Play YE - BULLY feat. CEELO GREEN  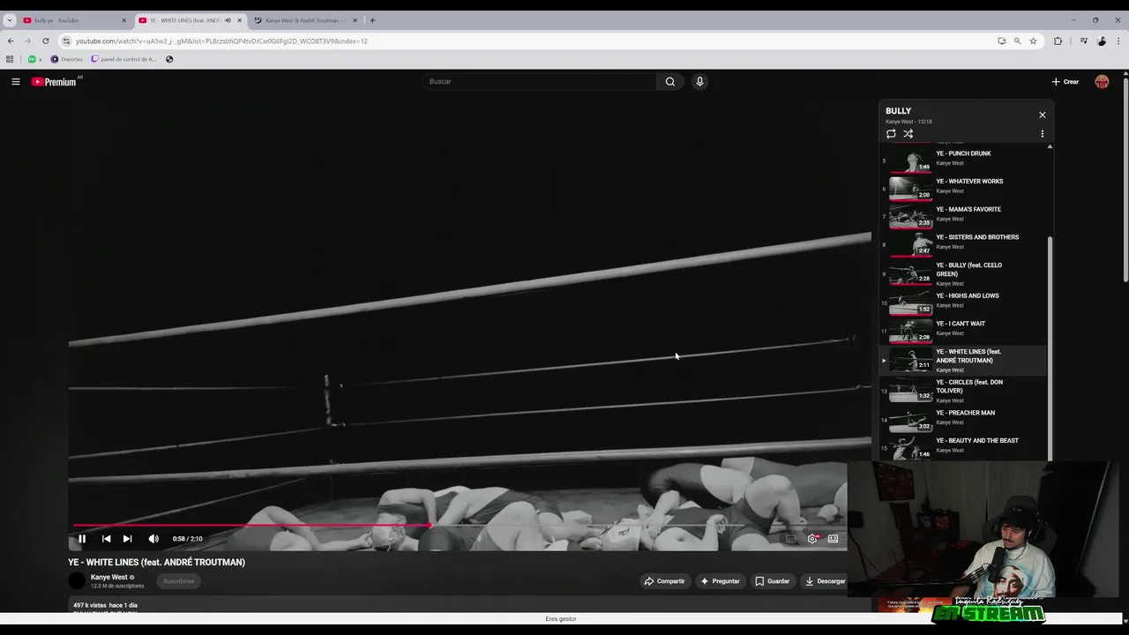click(963, 273)
